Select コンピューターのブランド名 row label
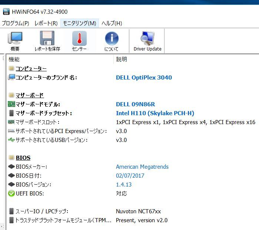Viewport: 259px width, 230px height. click(x=46, y=78)
